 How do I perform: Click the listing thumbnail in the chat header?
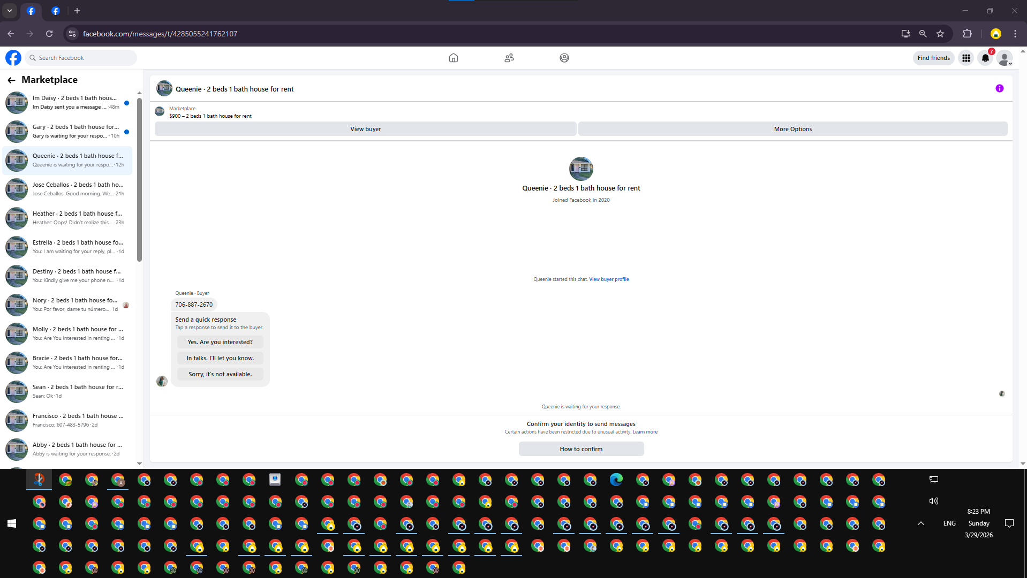[x=164, y=88]
